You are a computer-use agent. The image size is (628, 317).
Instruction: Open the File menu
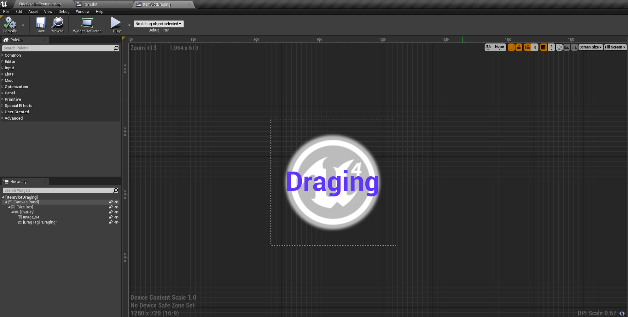click(6, 12)
